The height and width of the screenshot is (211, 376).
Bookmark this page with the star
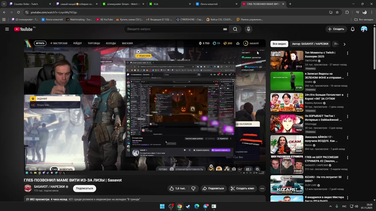tap(337, 12)
